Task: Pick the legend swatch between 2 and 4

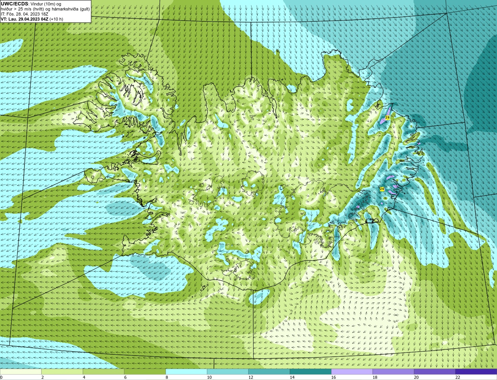Action: click(62, 371)
